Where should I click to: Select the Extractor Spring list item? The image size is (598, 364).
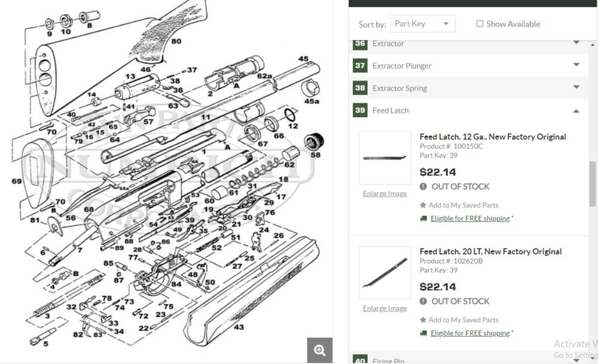coord(399,88)
